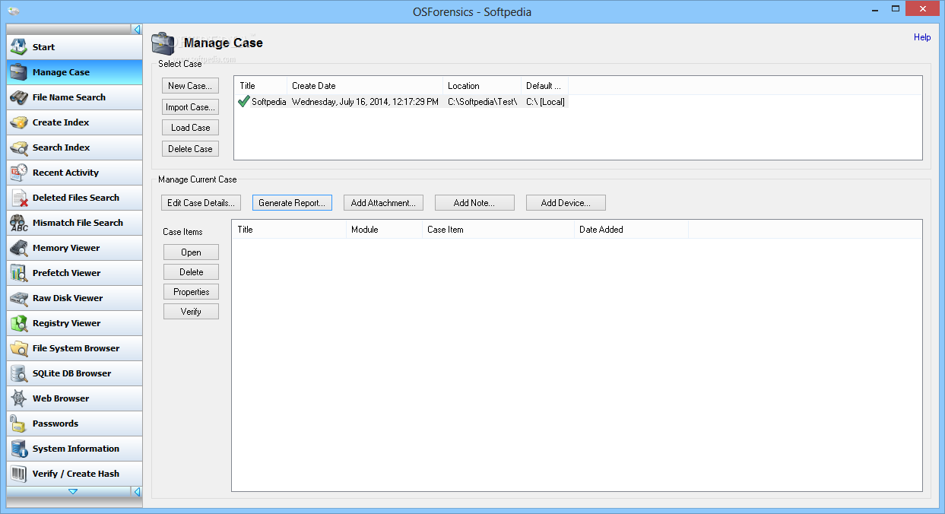Screen dimensions: 945x514
Task: Click the Import Case... button
Action: 190,107
